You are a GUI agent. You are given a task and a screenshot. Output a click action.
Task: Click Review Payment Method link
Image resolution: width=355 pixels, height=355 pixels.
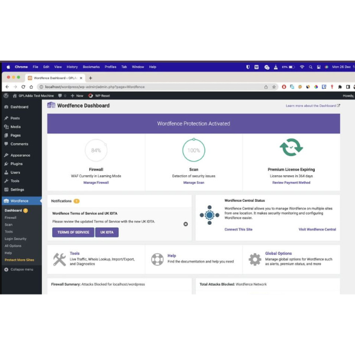[x=291, y=183]
